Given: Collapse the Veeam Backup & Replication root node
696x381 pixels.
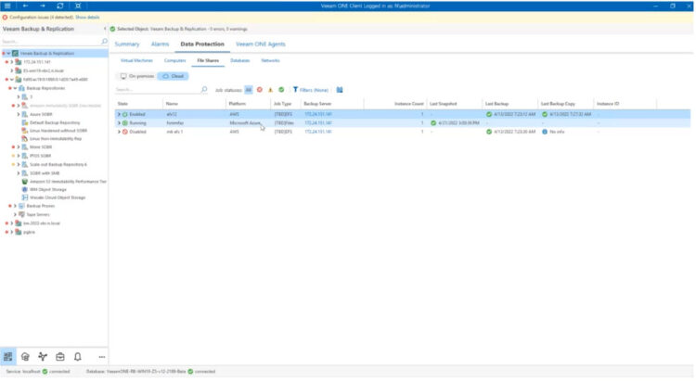Looking at the screenshot, I should tap(8, 53).
